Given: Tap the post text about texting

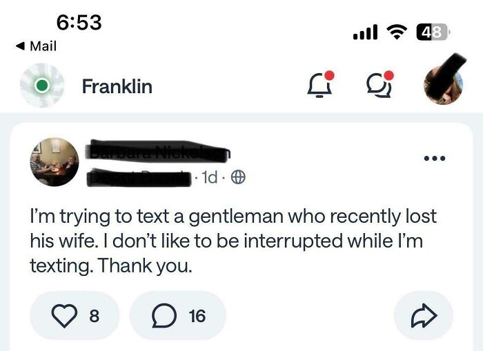Looking at the screenshot, I should click(233, 241).
